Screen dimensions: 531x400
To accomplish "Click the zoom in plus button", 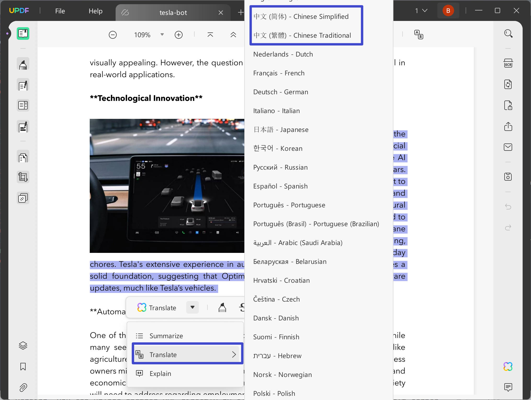I will point(179,35).
